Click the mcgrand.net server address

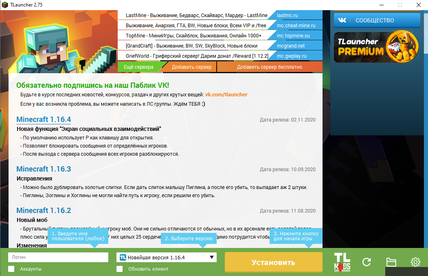[290, 46]
